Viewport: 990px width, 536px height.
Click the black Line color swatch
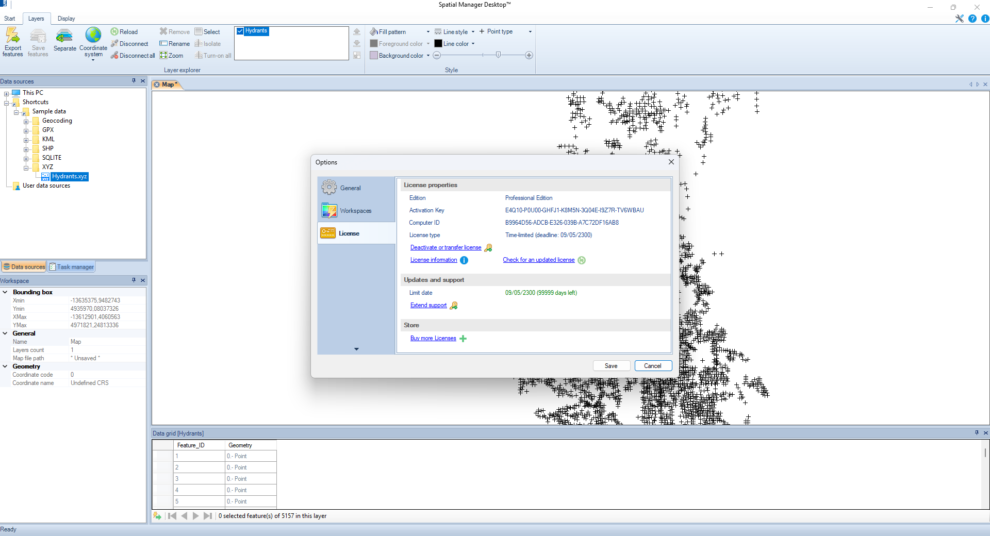click(438, 44)
